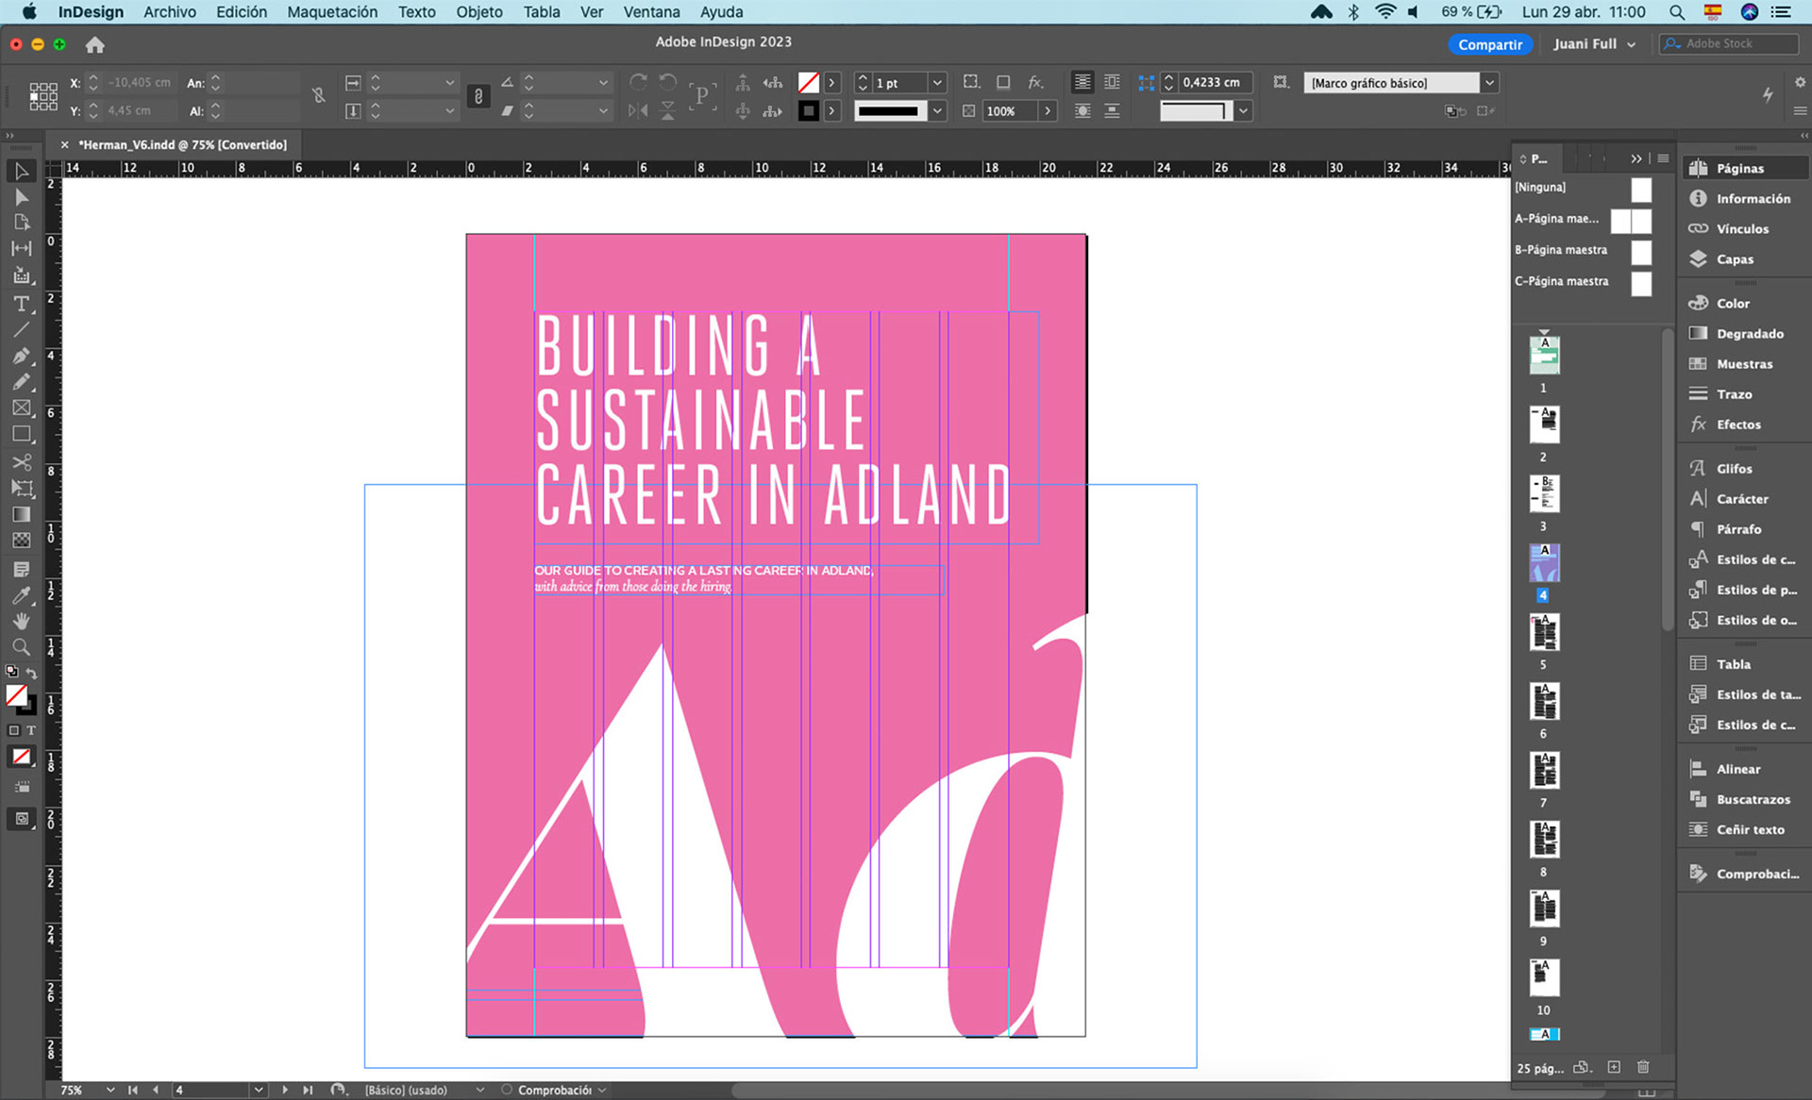
Task: Open the Maquetación menu
Action: [x=332, y=12]
